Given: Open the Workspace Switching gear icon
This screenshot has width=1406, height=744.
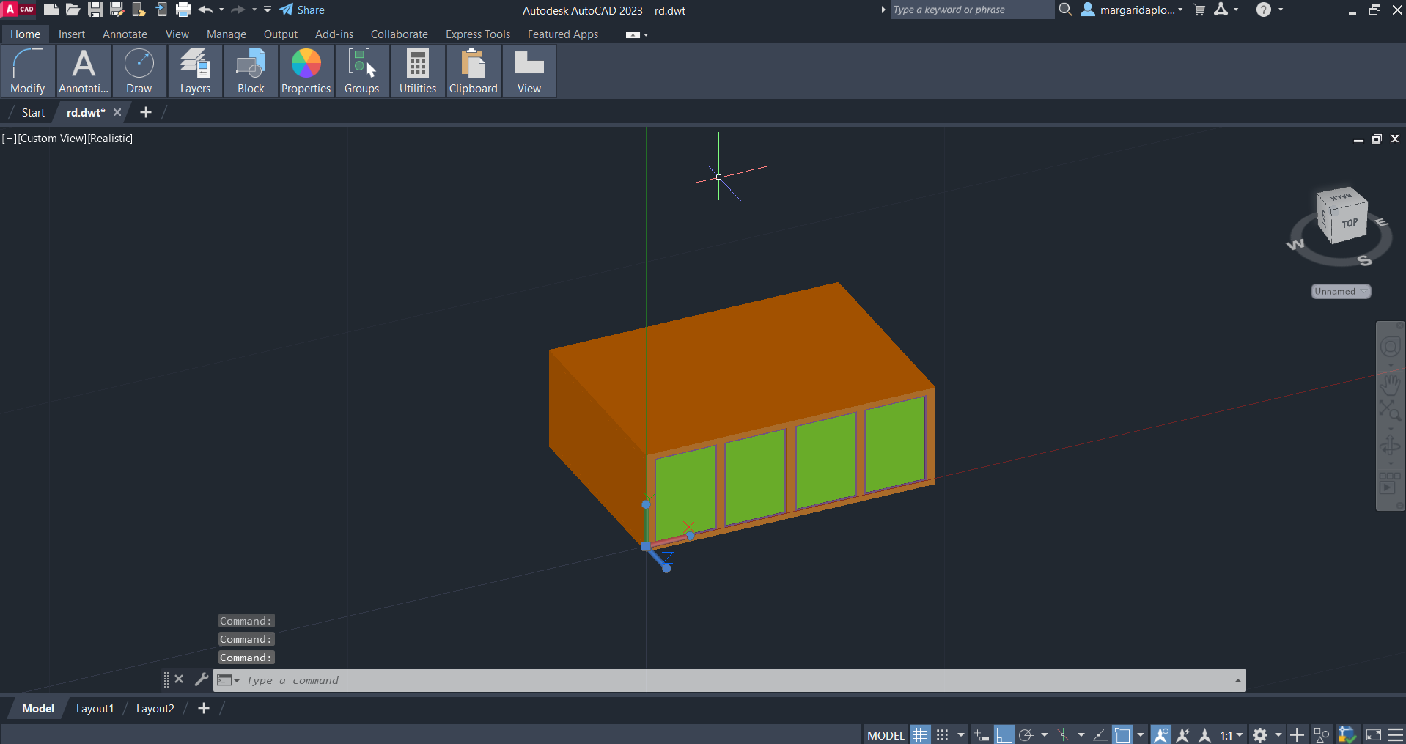Looking at the screenshot, I should (1260, 735).
